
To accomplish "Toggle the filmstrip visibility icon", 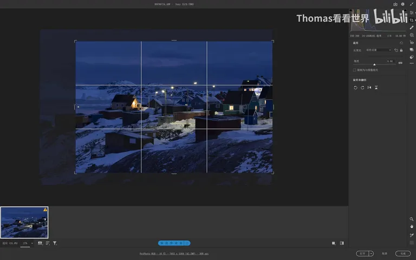I will click(x=40, y=243).
